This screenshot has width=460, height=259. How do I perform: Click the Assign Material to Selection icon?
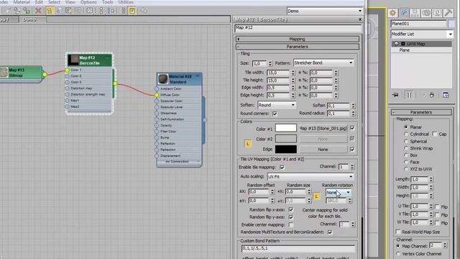click(27, 11)
